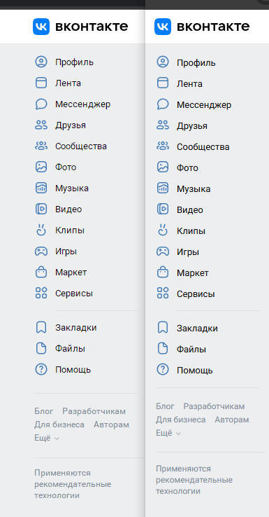Click the Bookmarks icon in the left sidebar
This screenshot has height=517, width=269.
point(41,327)
